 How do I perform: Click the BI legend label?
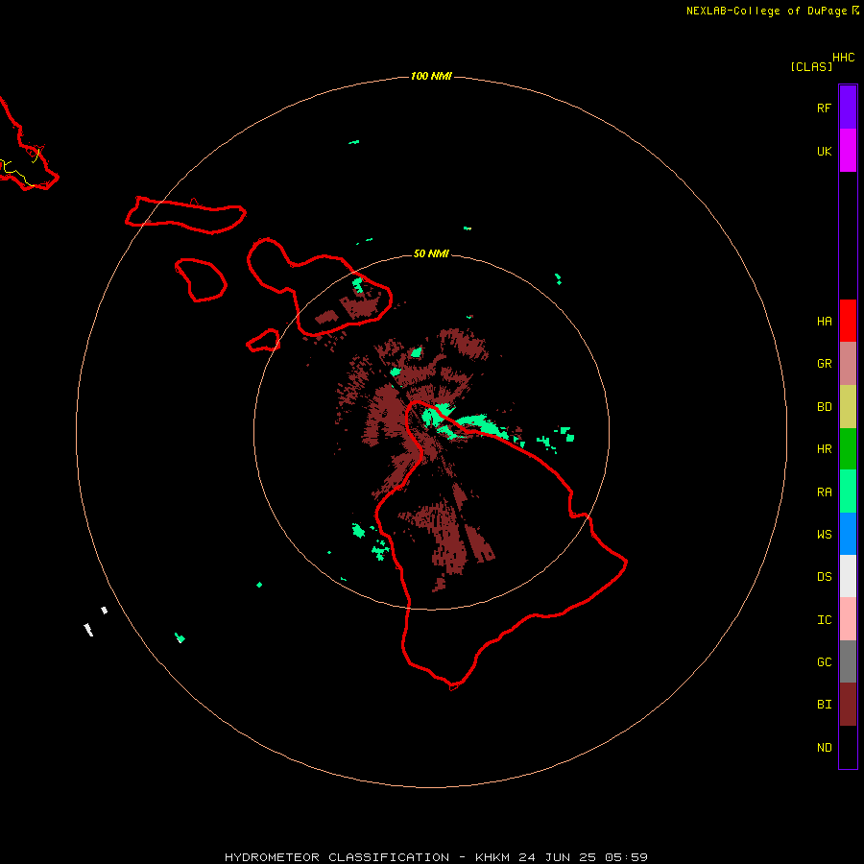(824, 705)
